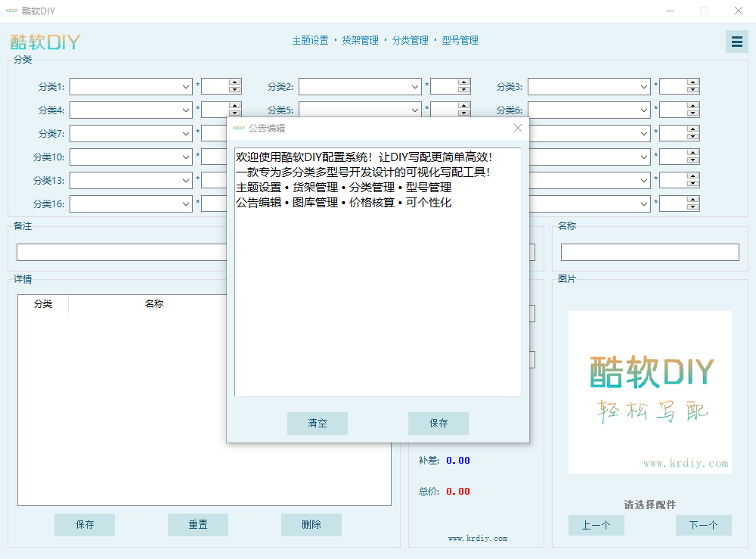Open the 分类管理 menu item
756x559 pixels.
pyautogui.click(x=410, y=40)
